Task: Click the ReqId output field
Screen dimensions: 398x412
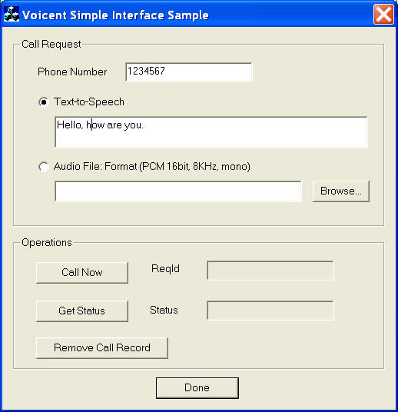Action: 270,271
